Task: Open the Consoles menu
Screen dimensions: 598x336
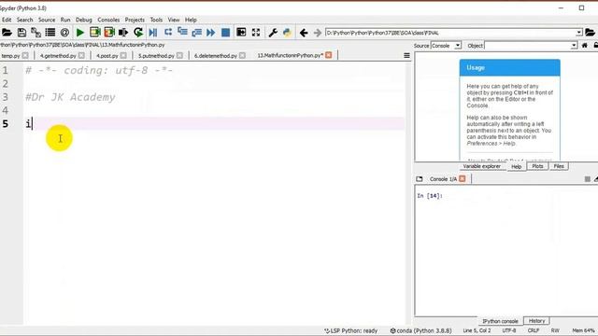Action: (108, 20)
